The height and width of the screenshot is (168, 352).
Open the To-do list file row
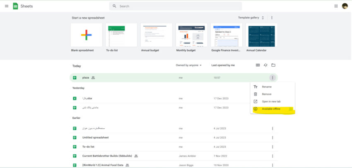click(174, 147)
